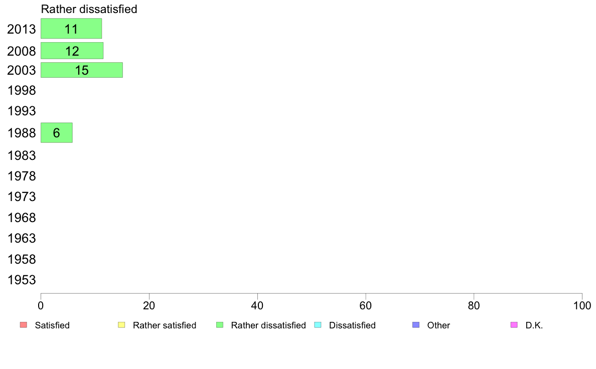Select the 2003 bar showing 15
This screenshot has width=596, height=369.
click(82, 70)
